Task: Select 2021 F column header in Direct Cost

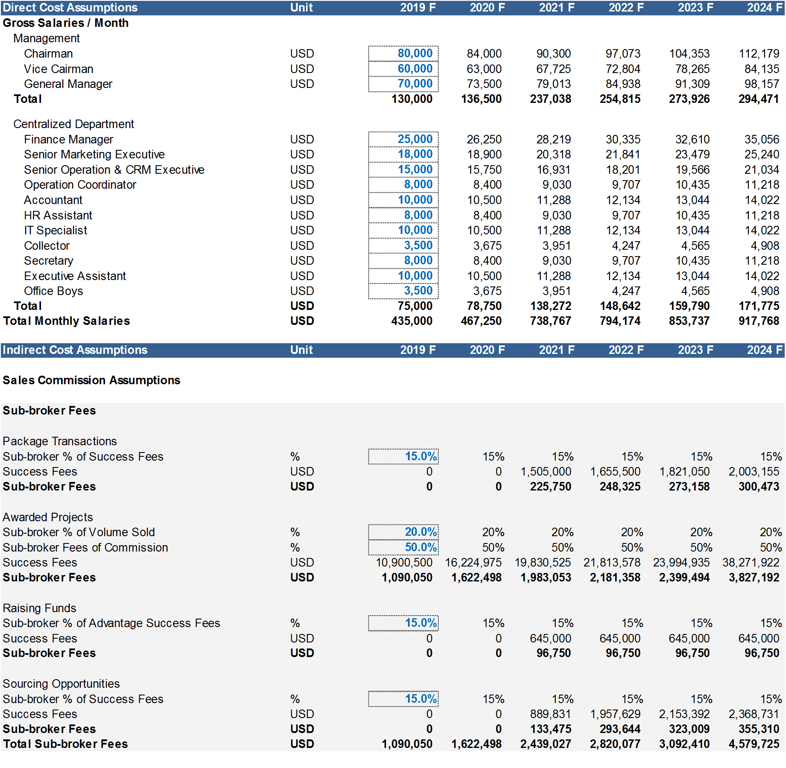Action: point(557,8)
